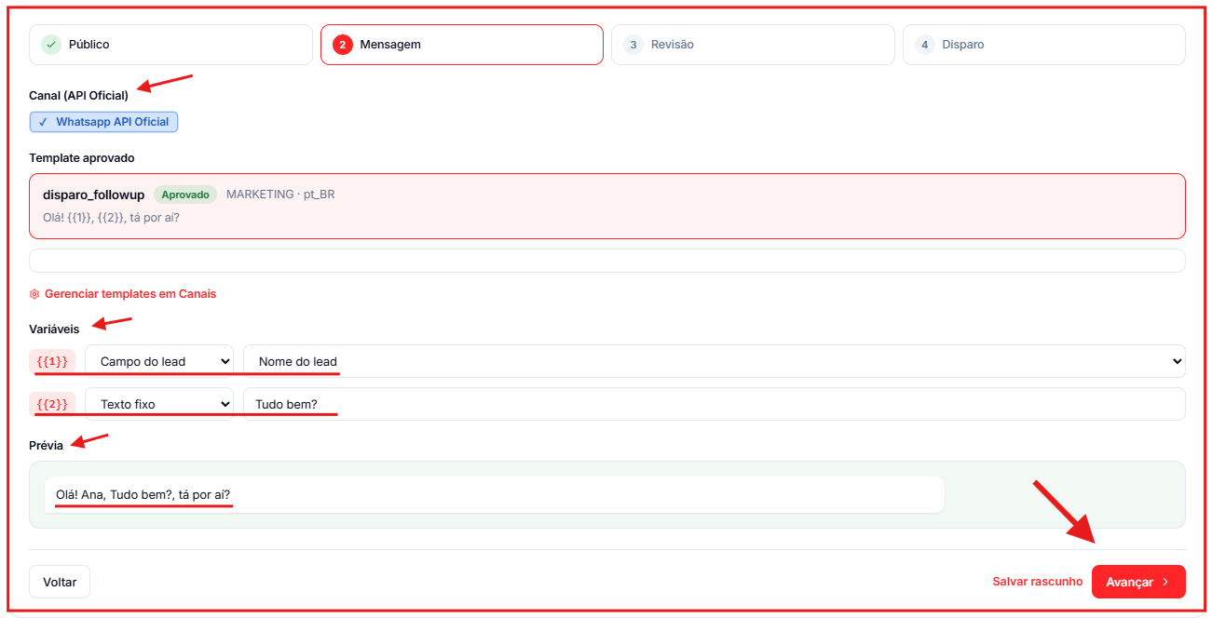The height and width of the screenshot is (618, 1212).
Task: Click the "Canal (API Oficial)" heading
Action: (79, 96)
